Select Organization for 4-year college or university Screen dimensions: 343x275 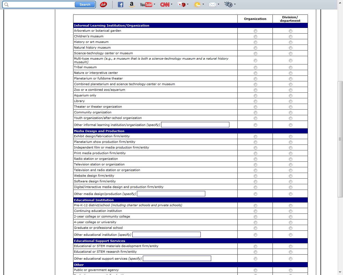[255, 222]
